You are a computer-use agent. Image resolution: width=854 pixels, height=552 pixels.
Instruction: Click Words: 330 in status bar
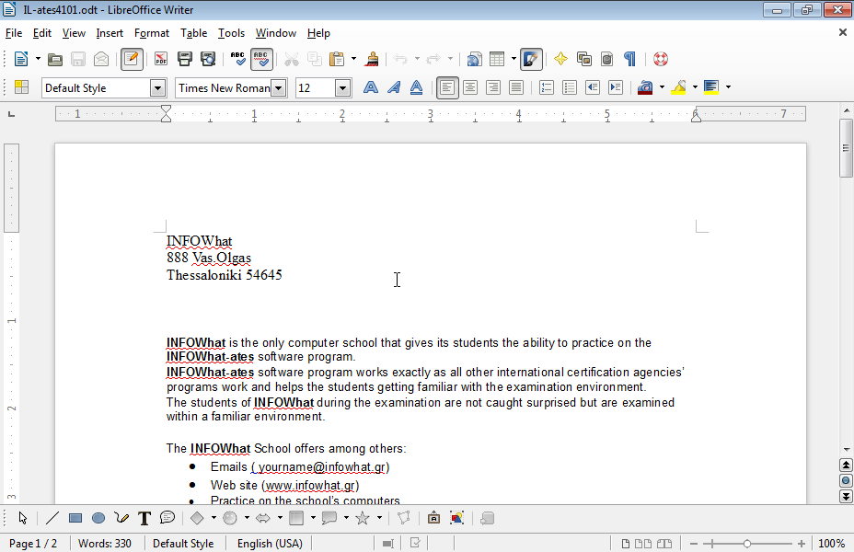point(105,544)
